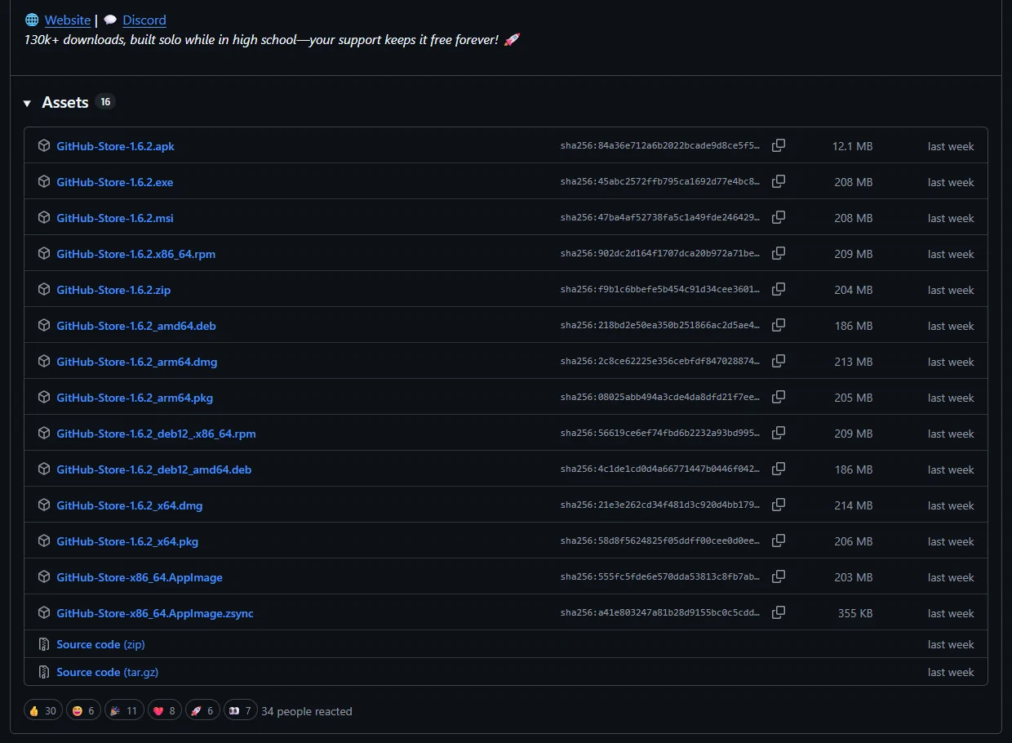Viewport: 1012px width, 743px height.
Task: Collapse the Assets section
Action: 29,102
